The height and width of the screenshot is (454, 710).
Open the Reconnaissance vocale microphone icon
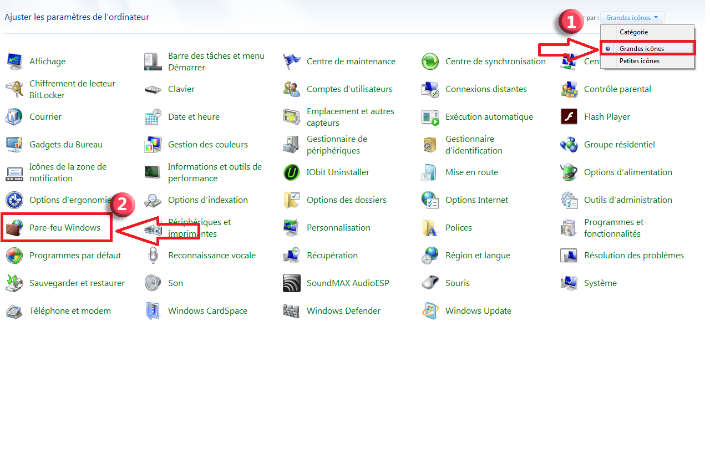[153, 255]
